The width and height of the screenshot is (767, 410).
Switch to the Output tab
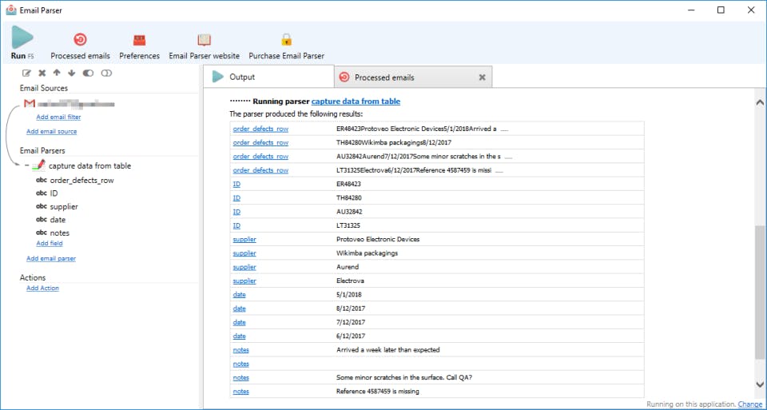point(268,77)
